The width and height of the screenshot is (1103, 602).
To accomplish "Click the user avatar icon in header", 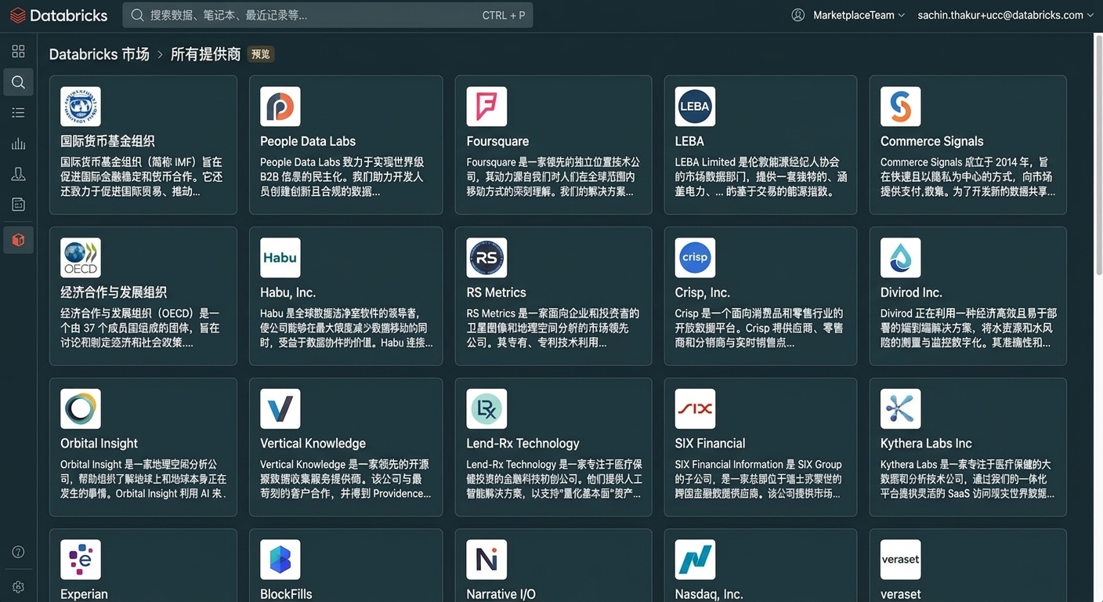I will point(798,15).
